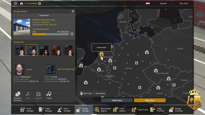Select garage marker in northern France

(x=86, y=82)
